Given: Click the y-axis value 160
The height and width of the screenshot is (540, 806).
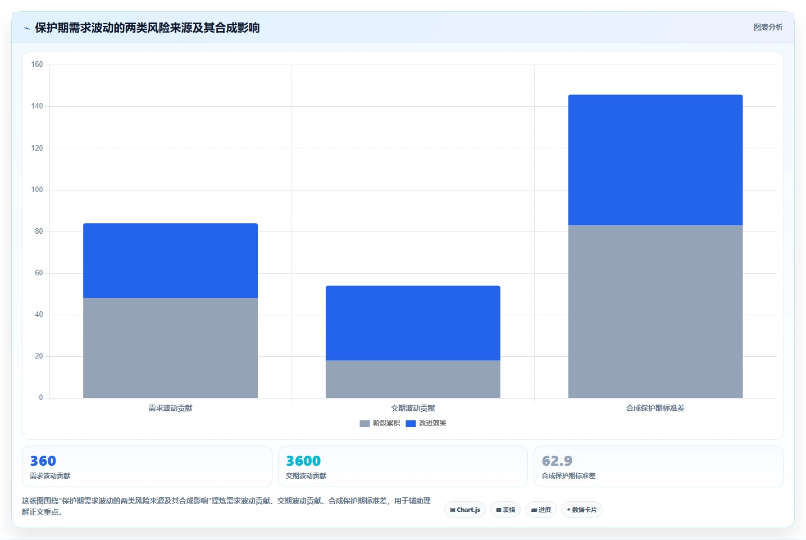Looking at the screenshot, I should tap(37, 65).
